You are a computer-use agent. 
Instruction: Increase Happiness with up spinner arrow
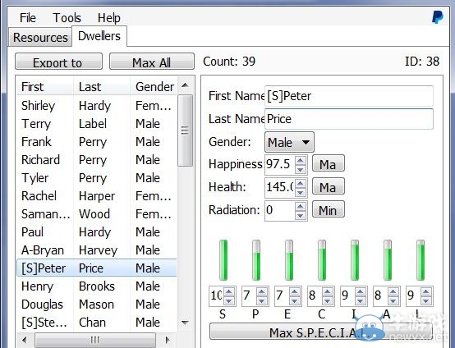(x=301, y=160)
